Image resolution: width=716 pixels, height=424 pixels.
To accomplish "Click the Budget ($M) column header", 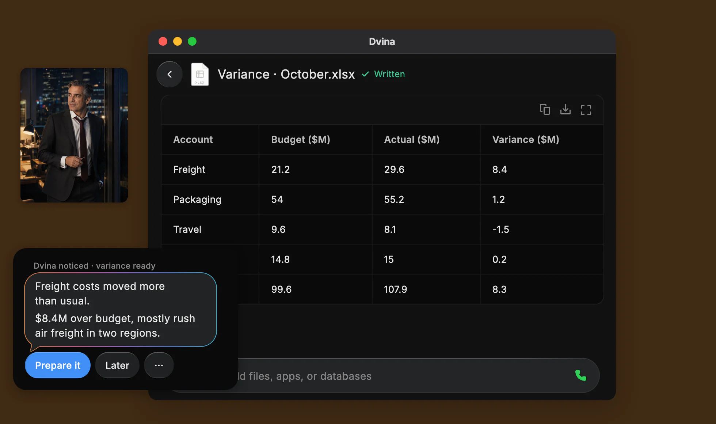I will coord(301,140).
